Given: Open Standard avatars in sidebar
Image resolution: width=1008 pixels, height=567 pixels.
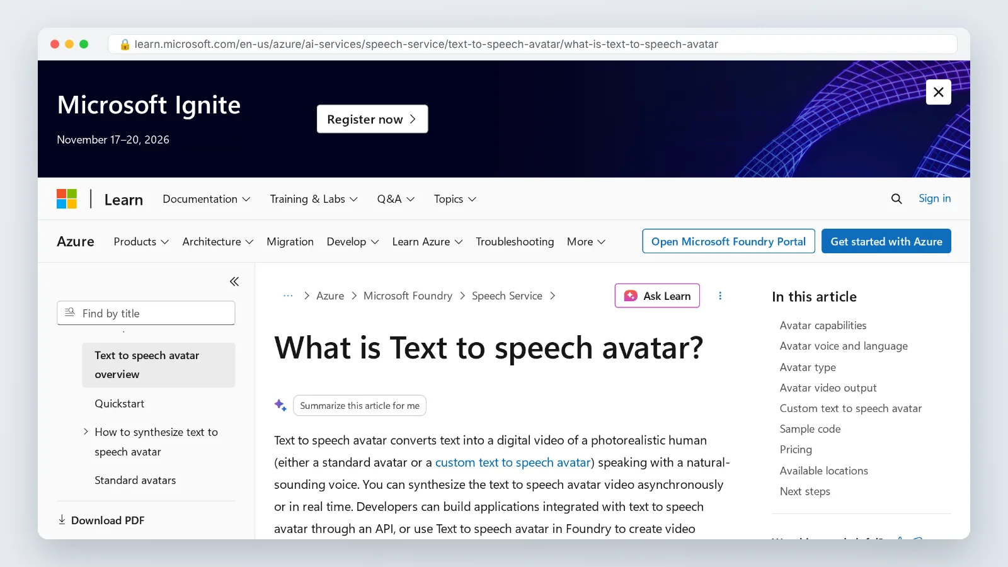Looking at the screenshot, I should coord(135,480).
